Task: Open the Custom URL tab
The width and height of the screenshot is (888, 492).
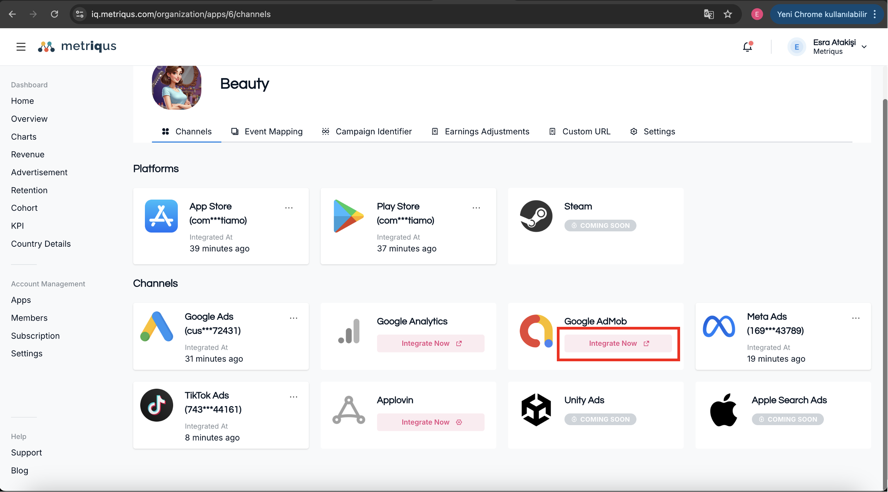Action: click(580, 132)
